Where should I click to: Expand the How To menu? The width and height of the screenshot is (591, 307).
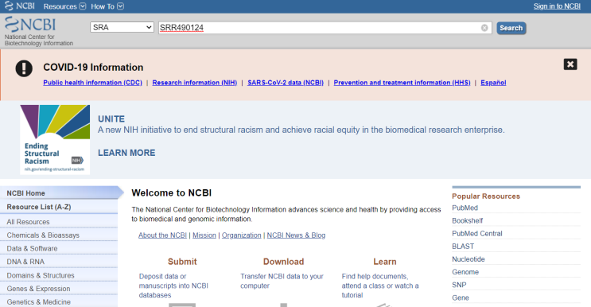[x=107, y=6]
